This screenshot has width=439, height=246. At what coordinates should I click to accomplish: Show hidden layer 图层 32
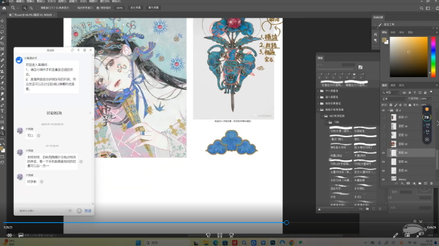coord(384,144)
